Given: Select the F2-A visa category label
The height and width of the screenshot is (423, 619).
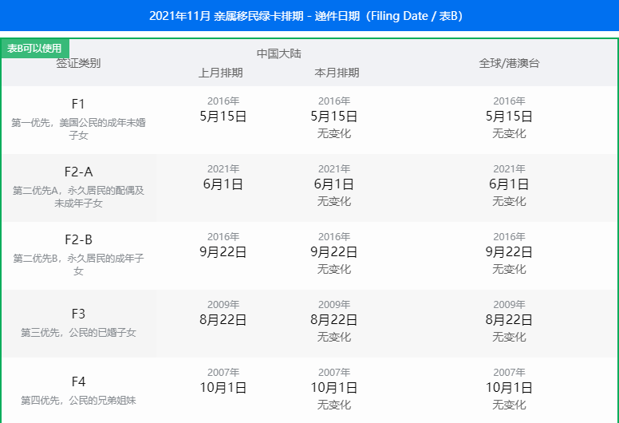Looking at the screenshot, I should pos(78,172).
